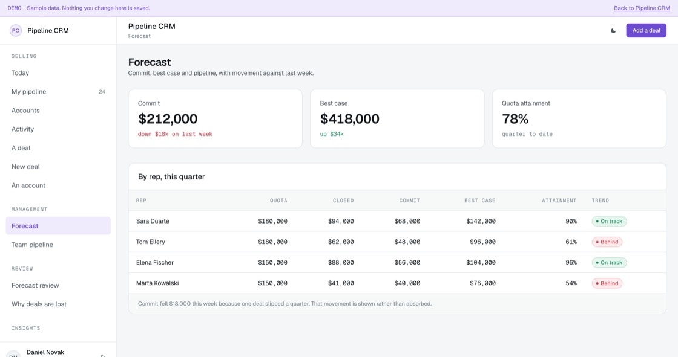Open Today in the sidebar
This screenshot has width=678, height=357.
(x=58, y=73)
